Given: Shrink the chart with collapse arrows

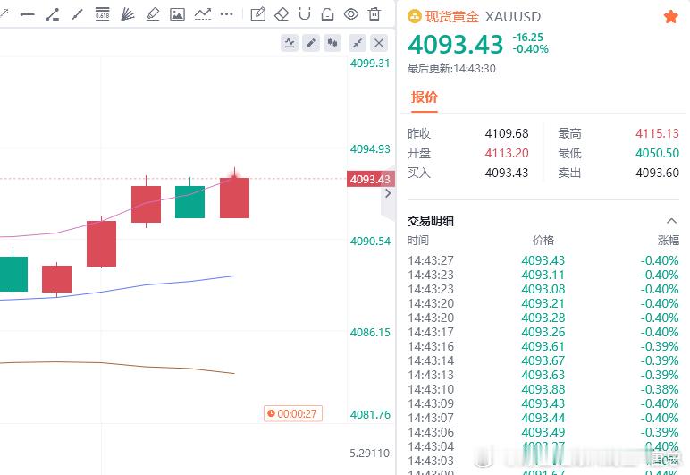Looking at the screenshot, I should coord(358,43).
